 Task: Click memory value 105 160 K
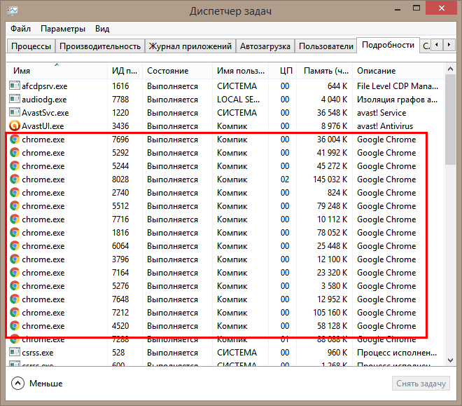[x=330, y=313]
